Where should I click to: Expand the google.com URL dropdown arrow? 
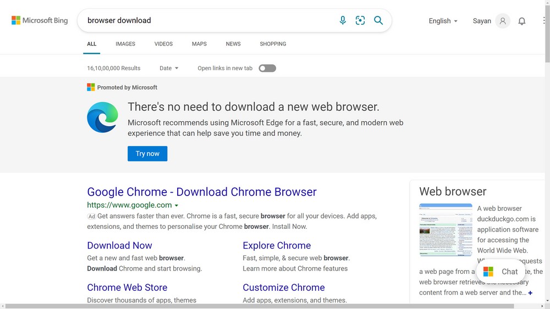click(177, 205)
